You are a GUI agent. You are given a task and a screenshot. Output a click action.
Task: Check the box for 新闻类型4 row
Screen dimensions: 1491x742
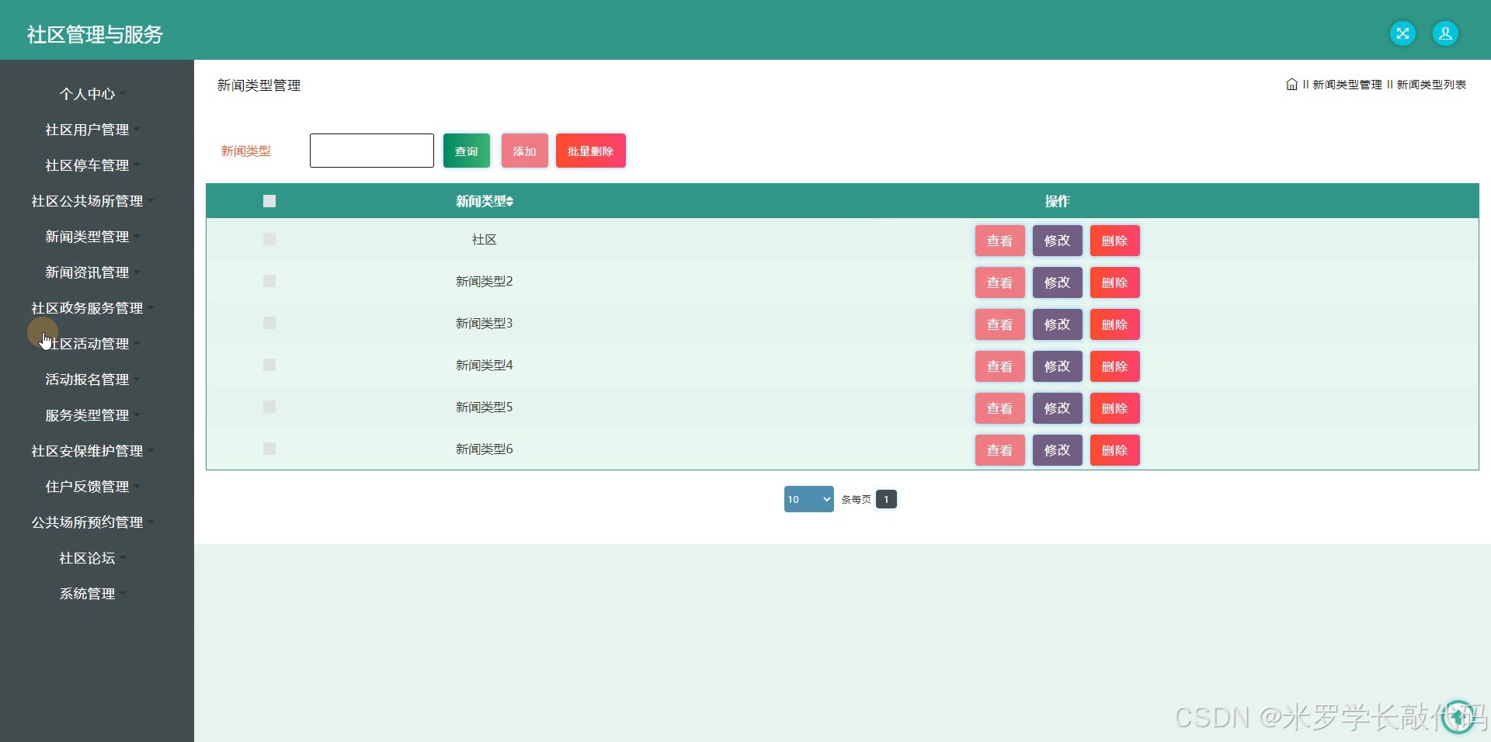coord(269,365)
